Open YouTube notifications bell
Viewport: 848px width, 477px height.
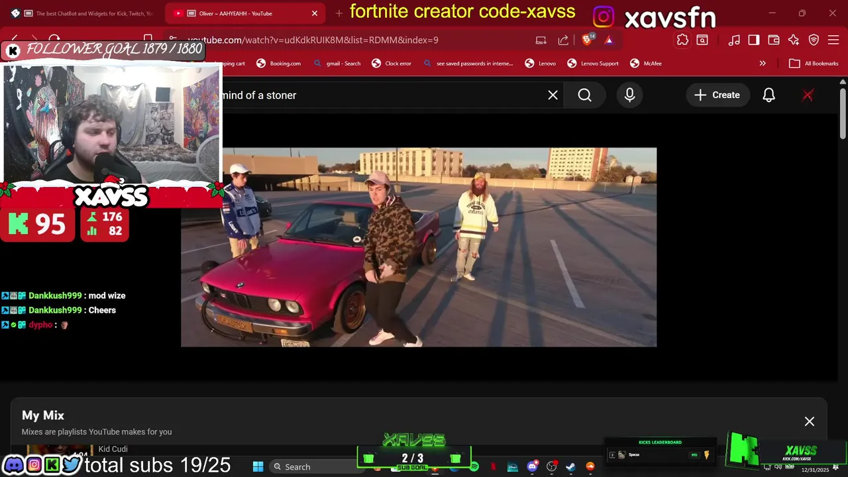click(x=768, y=95)
